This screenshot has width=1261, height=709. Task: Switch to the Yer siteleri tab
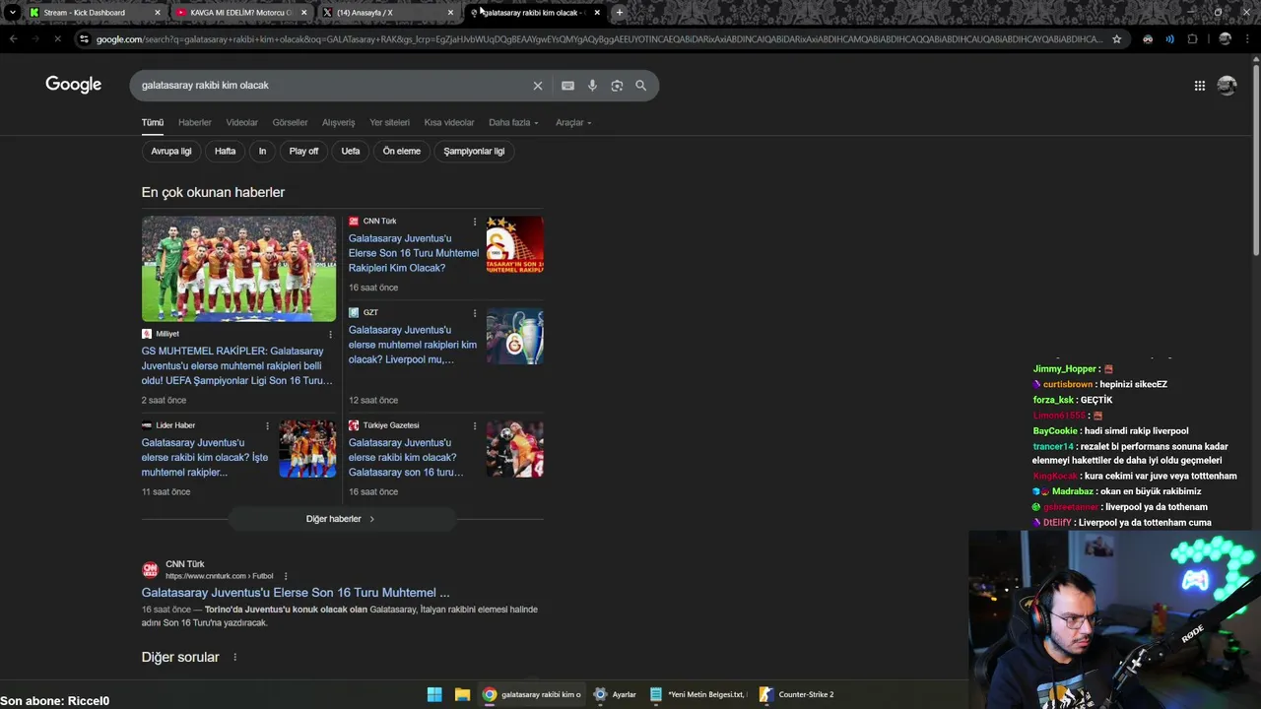coord(389,123)
